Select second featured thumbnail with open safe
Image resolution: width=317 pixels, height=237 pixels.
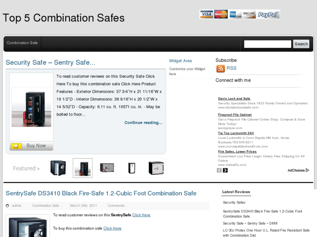click(83, 168)
